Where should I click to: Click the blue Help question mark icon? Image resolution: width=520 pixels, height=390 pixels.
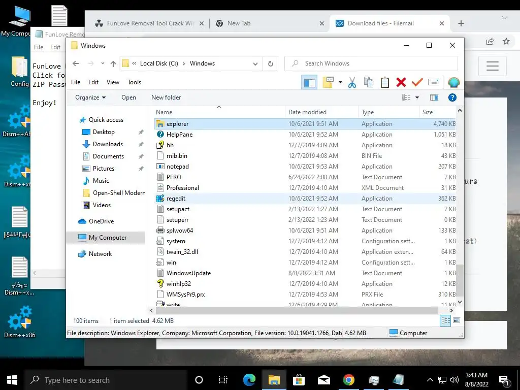452,97
